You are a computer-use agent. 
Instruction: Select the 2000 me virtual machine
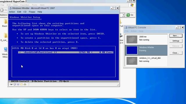click(146, 39)
